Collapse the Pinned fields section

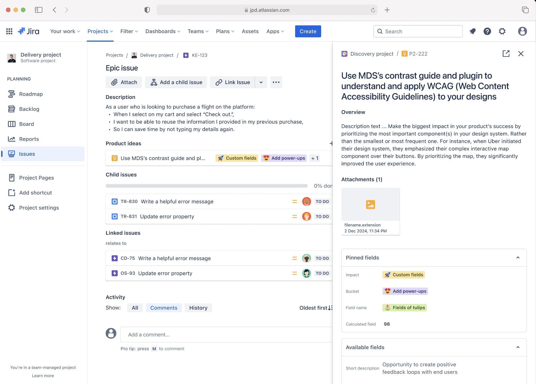point(518,258)
